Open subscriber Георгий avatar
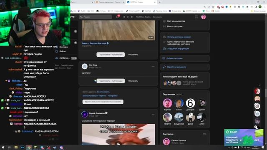This screenshot has height=150, width=267. [167, 117]
